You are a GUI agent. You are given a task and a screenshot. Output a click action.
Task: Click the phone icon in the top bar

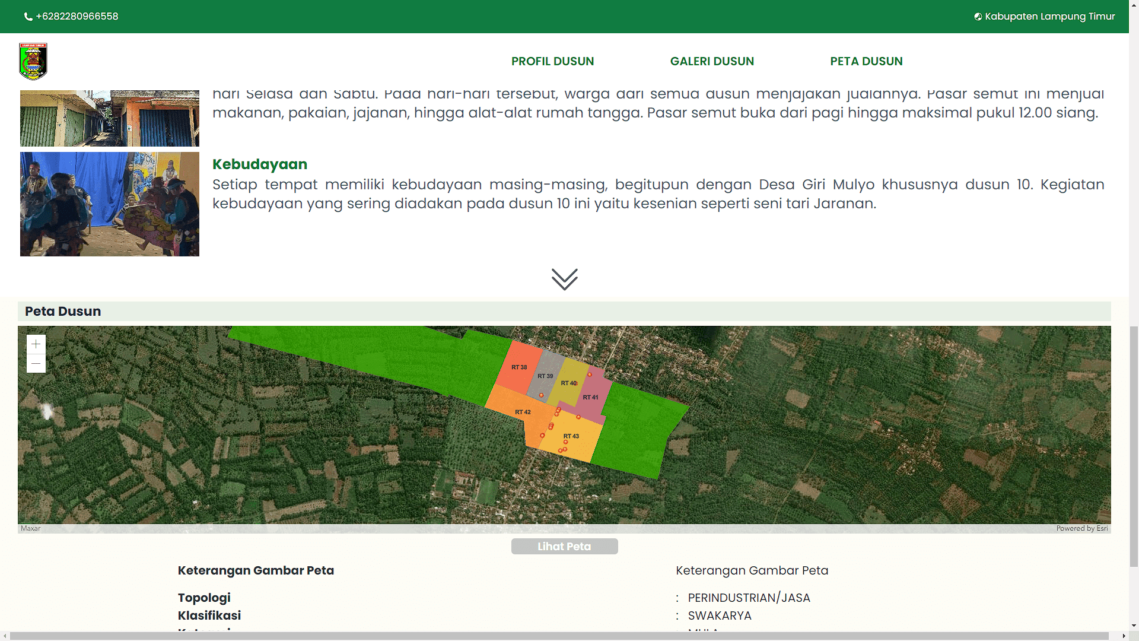pyautogui.click(x=28, y=17)
